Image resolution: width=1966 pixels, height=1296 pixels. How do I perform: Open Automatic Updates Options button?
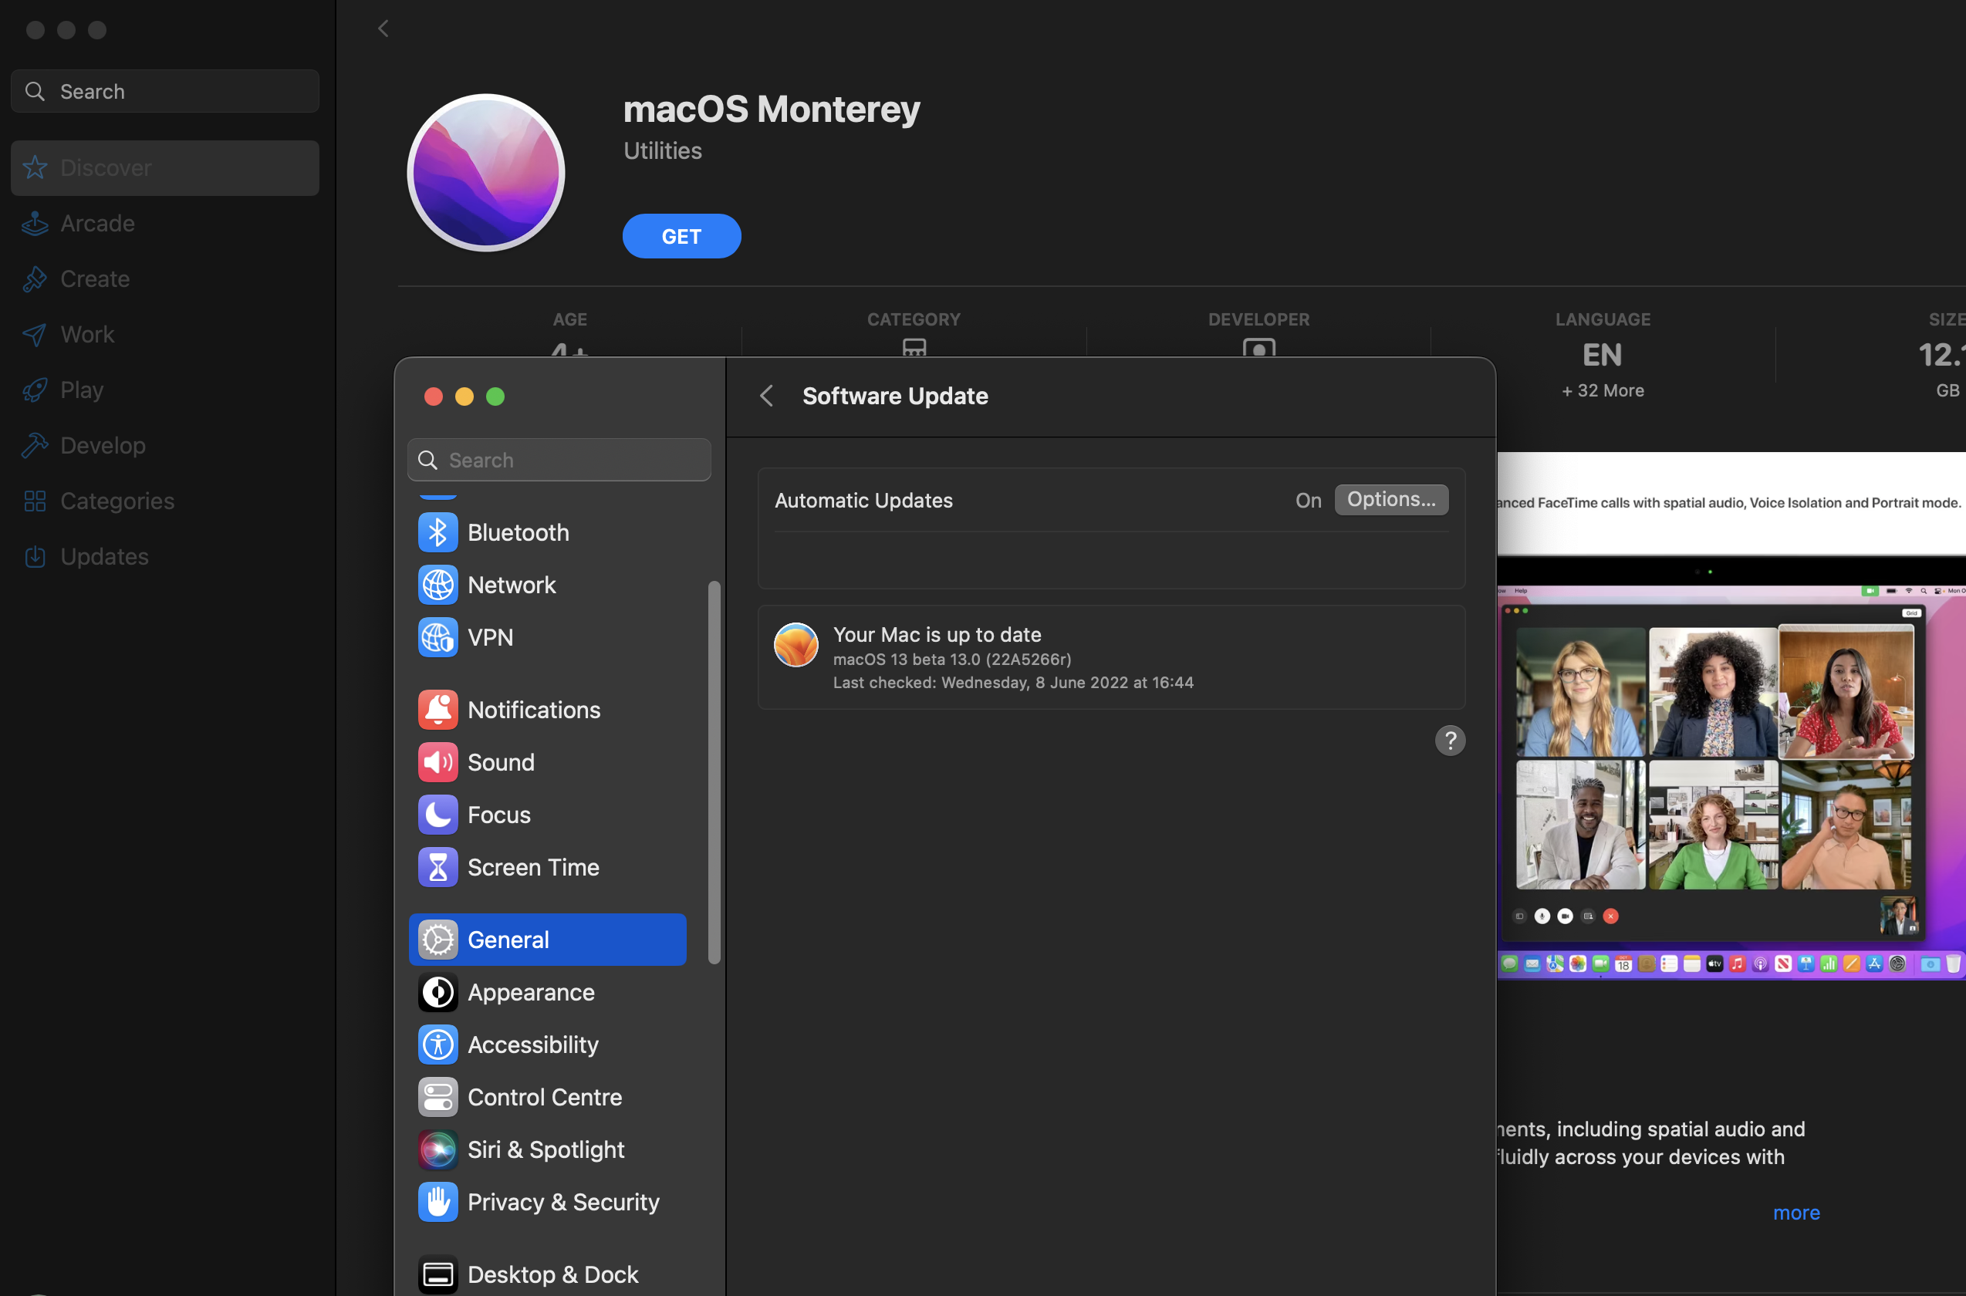tap(1390, 500)
